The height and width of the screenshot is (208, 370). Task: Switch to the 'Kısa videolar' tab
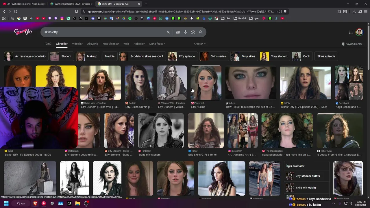coord(110,44)
